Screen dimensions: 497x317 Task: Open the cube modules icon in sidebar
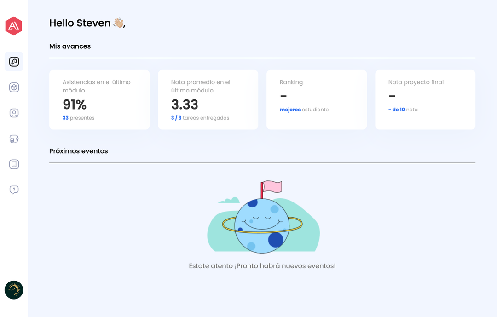(14, 87)
